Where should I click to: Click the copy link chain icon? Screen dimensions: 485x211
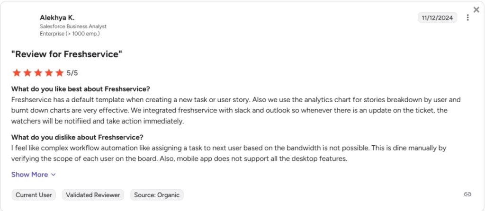[467, 194]
